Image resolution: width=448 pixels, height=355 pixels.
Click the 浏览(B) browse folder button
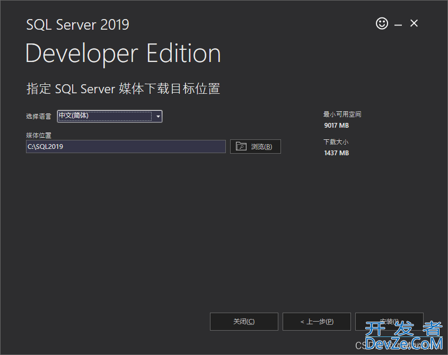[256, 147]
